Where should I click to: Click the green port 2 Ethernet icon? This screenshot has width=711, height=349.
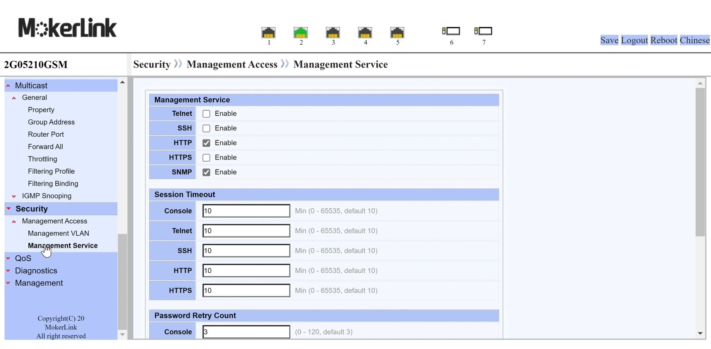(x=301, y=32)
